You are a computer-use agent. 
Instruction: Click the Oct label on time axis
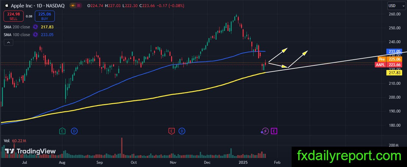134,163
